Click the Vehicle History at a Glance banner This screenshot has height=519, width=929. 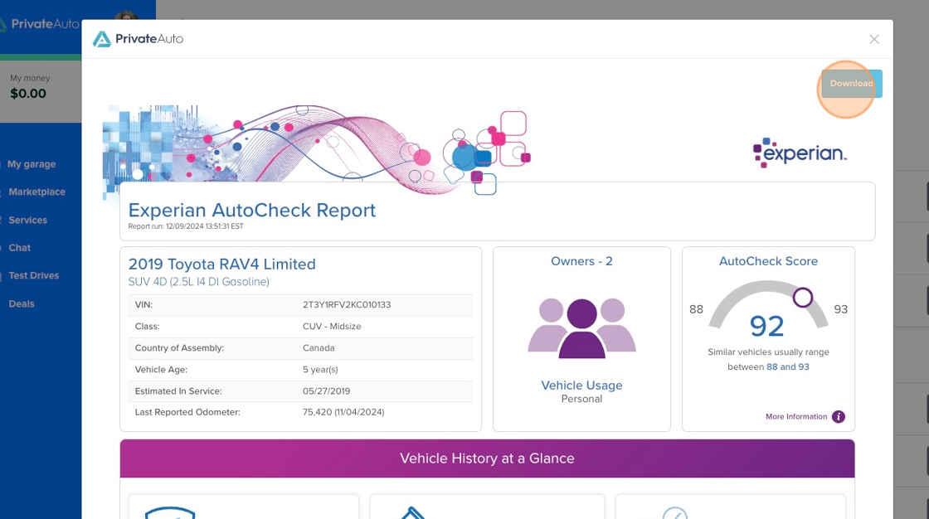click(487, 458)
